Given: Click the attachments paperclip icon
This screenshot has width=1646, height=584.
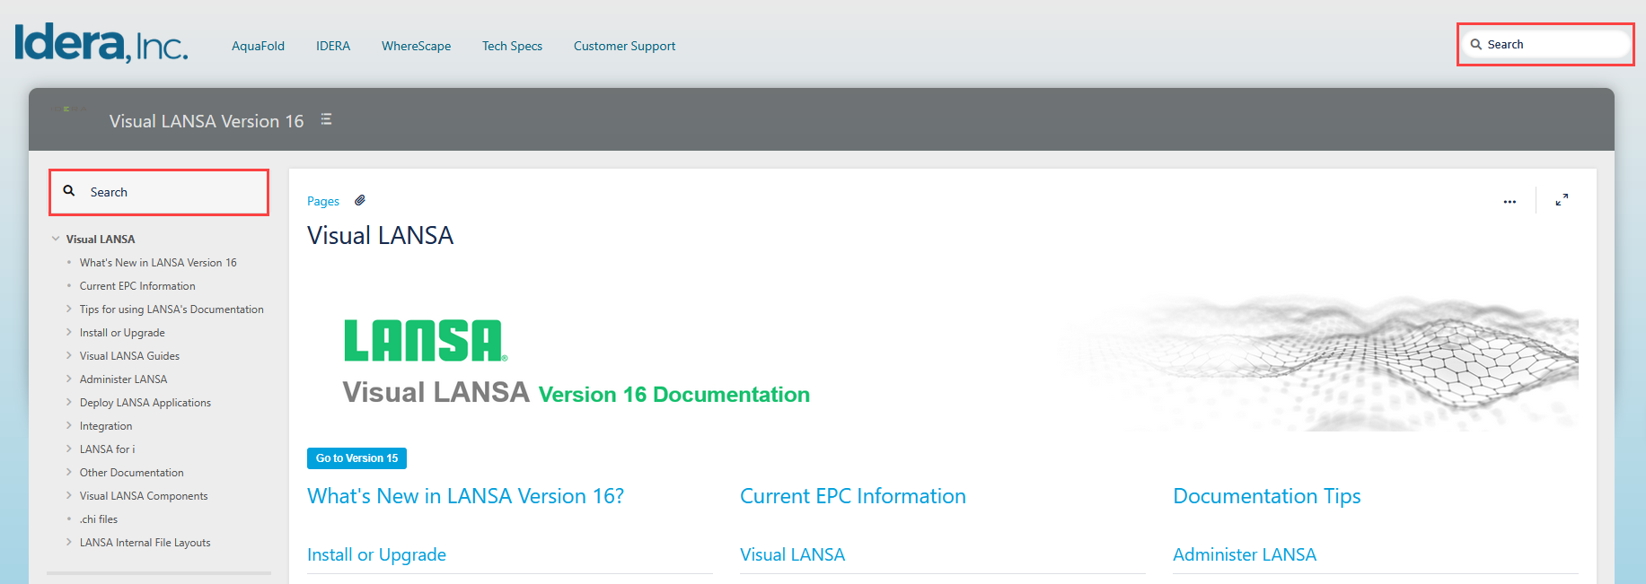Looking at the screenshot, I should [x=360, y=201].
